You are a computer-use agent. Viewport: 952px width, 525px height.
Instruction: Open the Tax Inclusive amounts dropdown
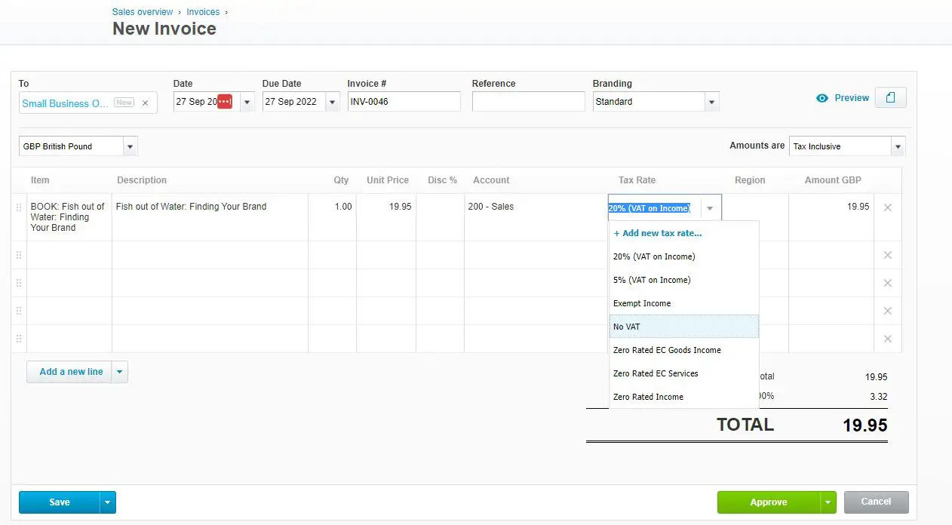[897, 146]
